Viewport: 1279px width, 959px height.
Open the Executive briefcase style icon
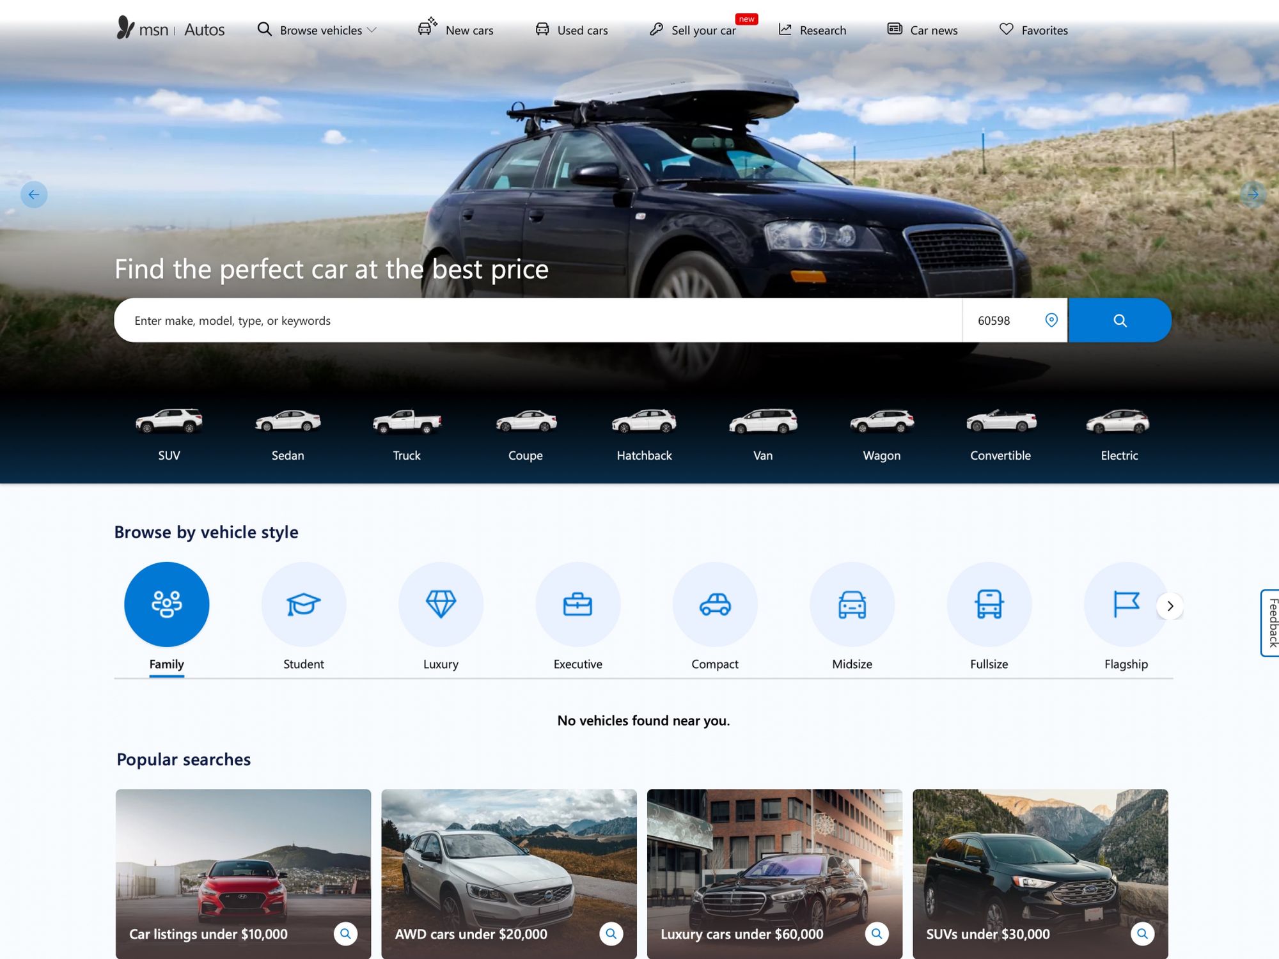point(577,604)
